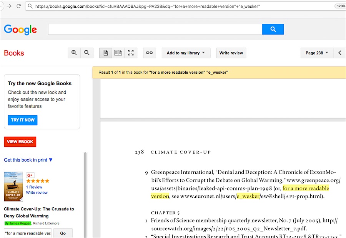Go to previous page using the arrow button
Viewport: 346px width, 238px height.
340,53
